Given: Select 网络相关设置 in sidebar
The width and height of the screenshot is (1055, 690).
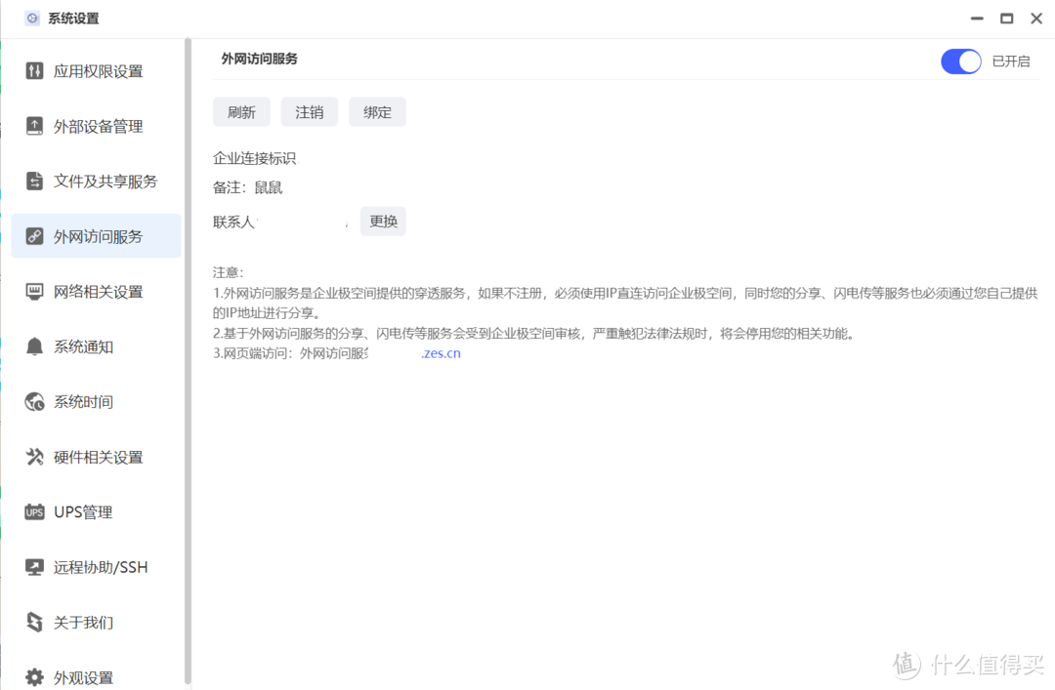Looking at the screenshot, I should coord(96,291).
